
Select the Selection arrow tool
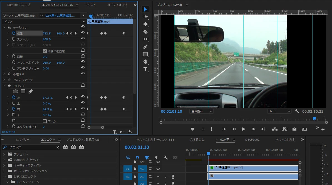point(145,9)
